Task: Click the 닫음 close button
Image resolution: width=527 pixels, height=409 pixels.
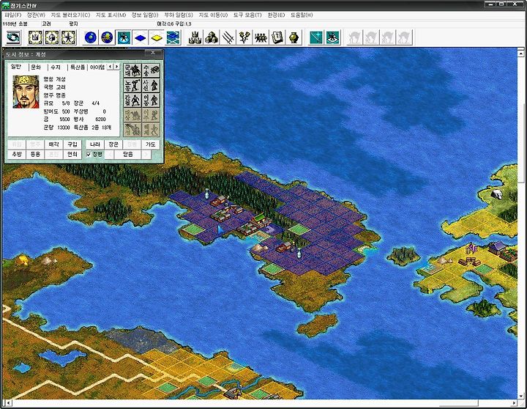Action: 127,154
